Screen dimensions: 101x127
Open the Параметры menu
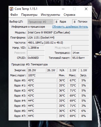(x=29, y=15)
